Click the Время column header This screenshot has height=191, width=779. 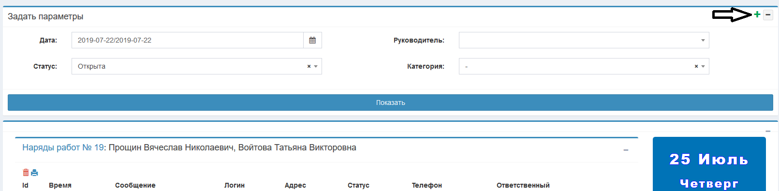(x=60, y=185)
